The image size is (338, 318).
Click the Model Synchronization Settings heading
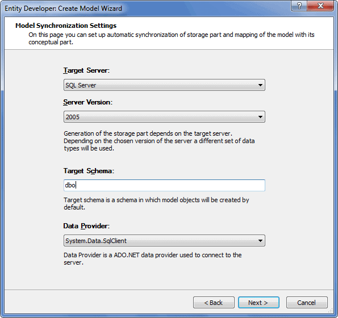(66, 26)
